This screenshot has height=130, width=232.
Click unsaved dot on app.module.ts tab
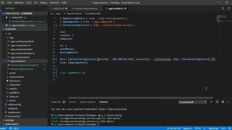click(x=125, y=8)
